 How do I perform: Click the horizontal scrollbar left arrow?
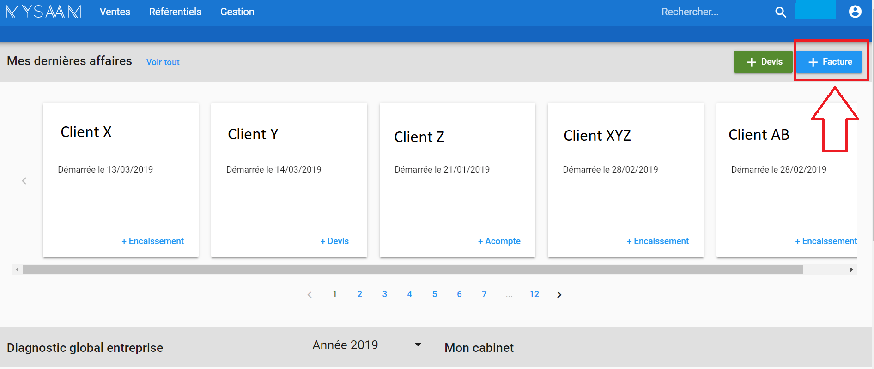17,269
